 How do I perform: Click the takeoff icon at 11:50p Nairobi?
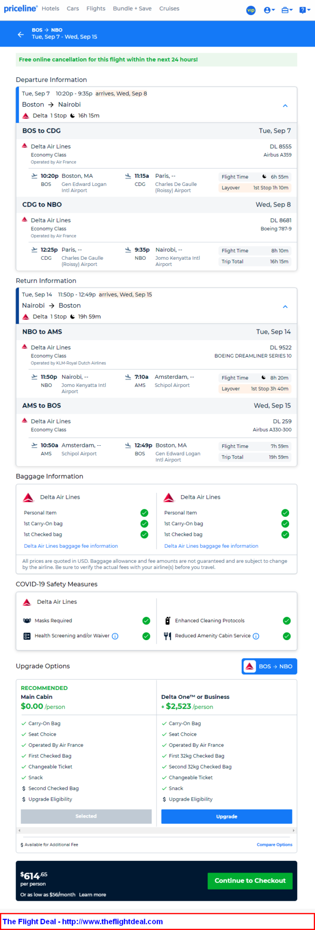[34, 377]
